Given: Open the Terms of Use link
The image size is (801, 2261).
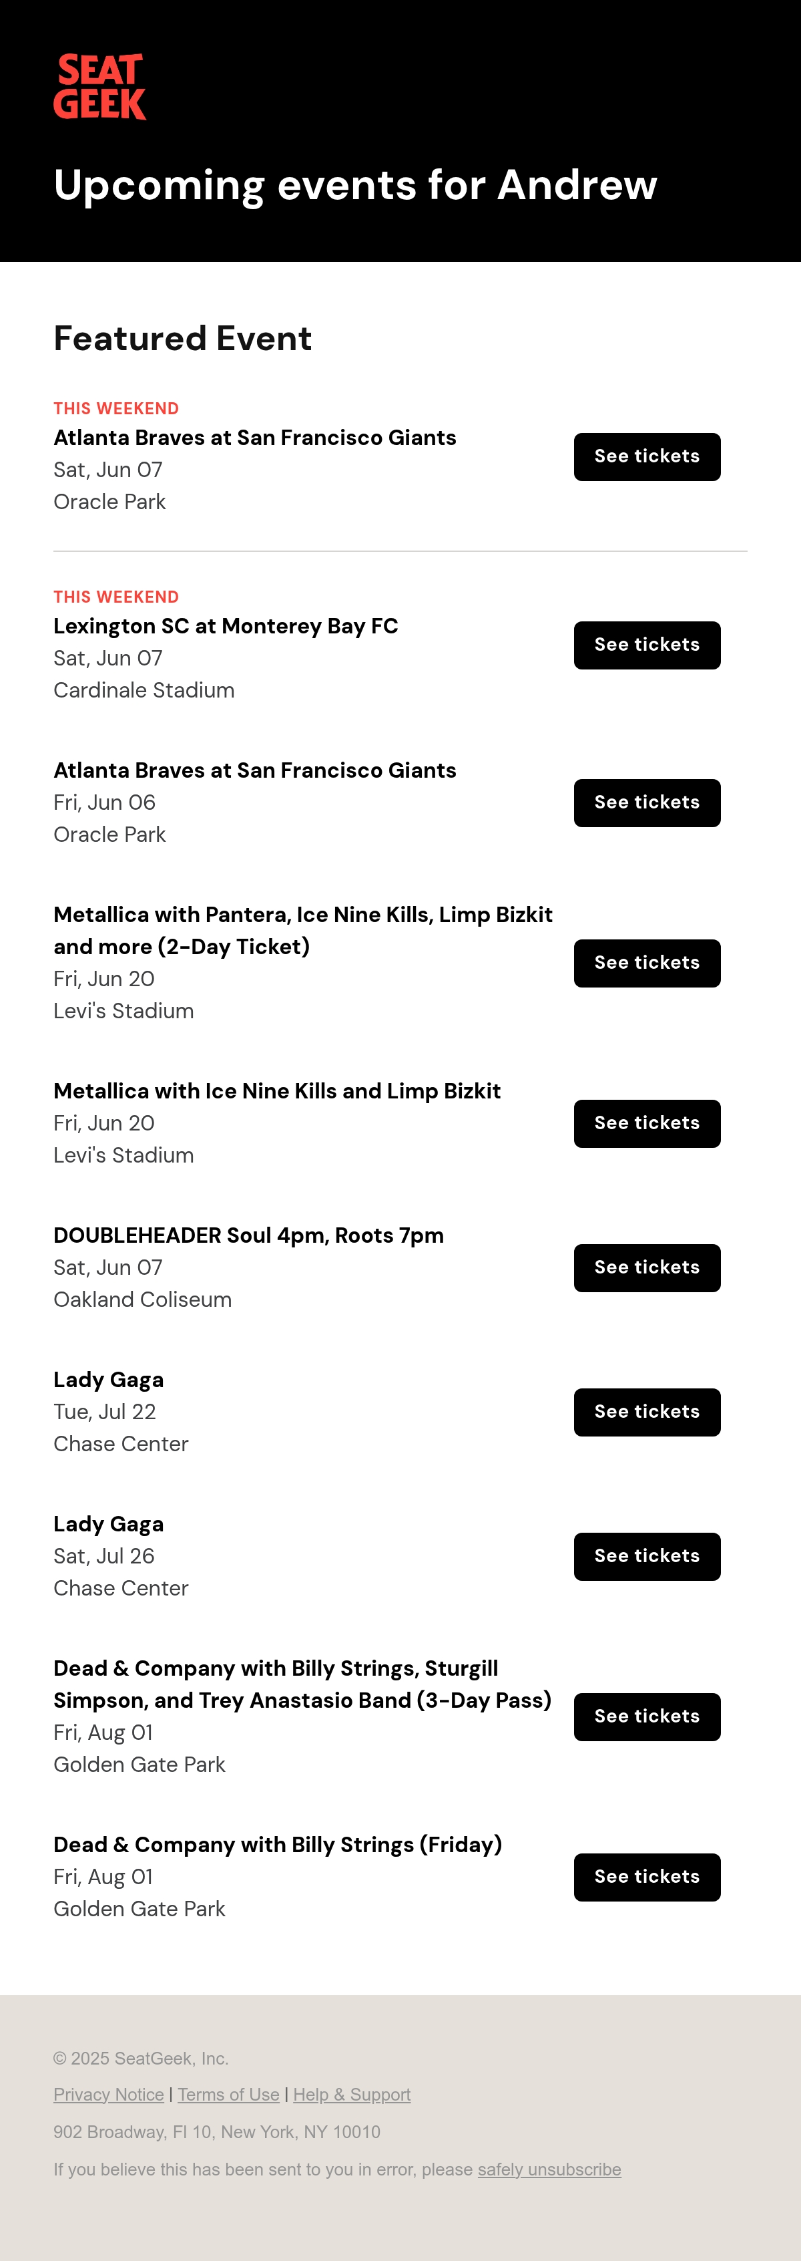Looking at the screenshot, I should pos(228,2094).
